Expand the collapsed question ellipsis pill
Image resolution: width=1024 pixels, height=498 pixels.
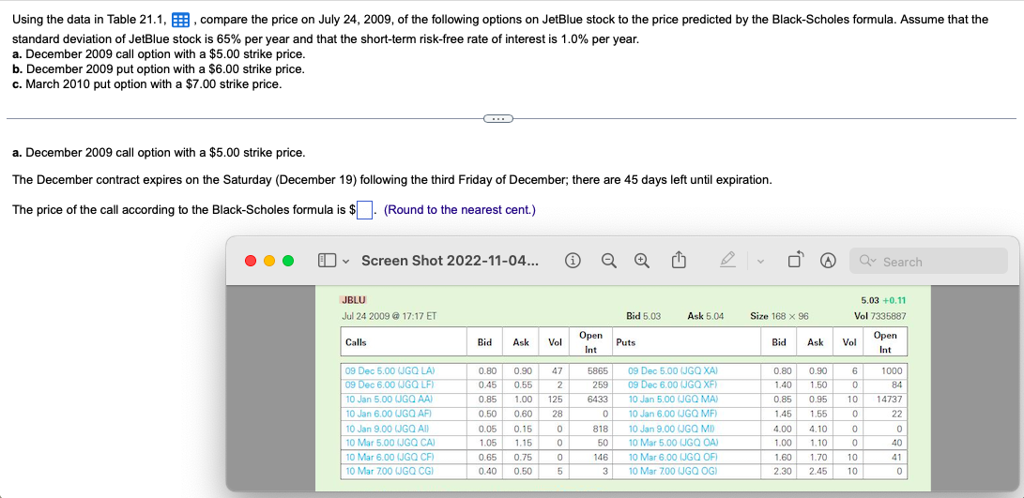(498, 119)
